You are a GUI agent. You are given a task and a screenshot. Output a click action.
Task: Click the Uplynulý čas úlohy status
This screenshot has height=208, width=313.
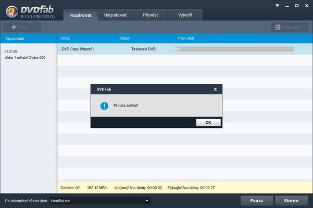(x=138, y=188)
